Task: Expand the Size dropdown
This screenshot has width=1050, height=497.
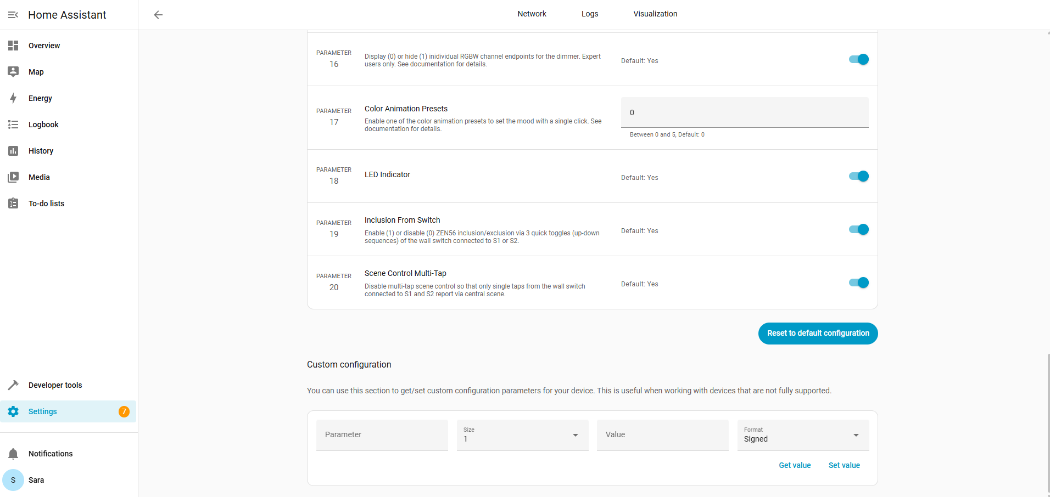Action: point(522,435)
